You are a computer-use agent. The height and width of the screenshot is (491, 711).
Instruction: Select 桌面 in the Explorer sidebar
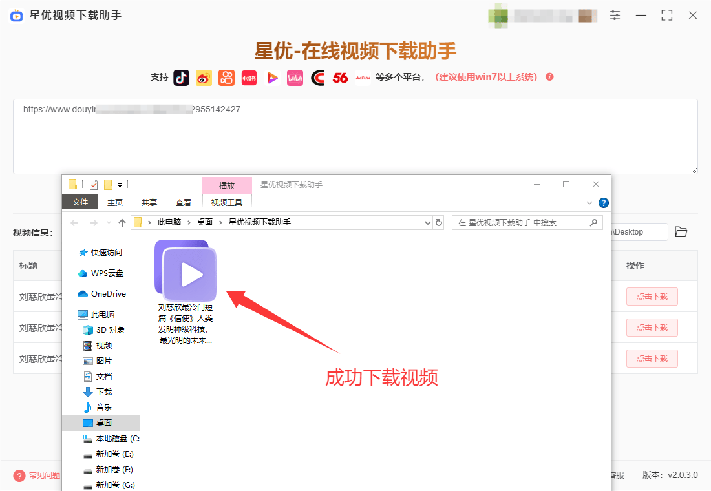(103, 423)
